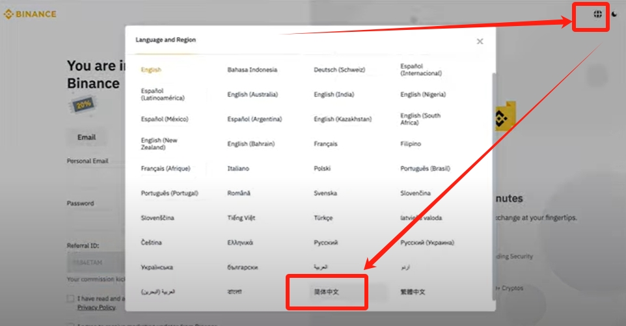
Task: Toggle dark mode moon icon
Action: [x=614, y=14]
